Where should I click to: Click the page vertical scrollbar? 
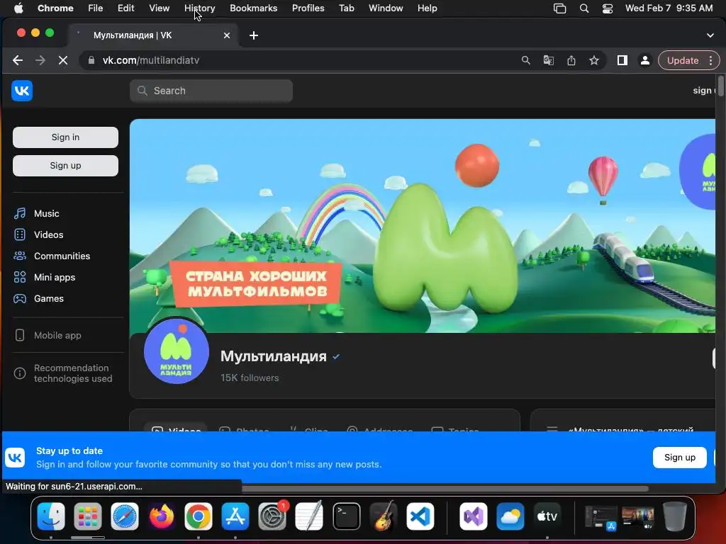[x=720, y=86]
